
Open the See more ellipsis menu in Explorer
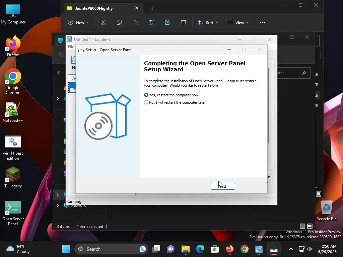262,22
